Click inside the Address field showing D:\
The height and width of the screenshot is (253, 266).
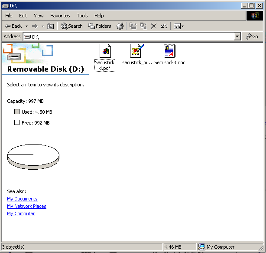[130, 37]
